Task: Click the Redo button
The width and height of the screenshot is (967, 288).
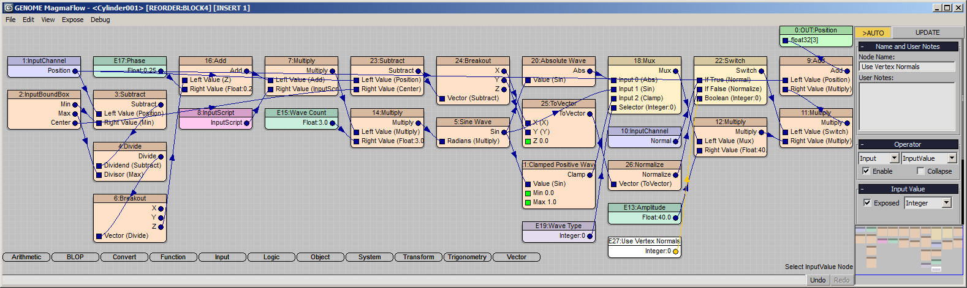Action: (842, 280)
